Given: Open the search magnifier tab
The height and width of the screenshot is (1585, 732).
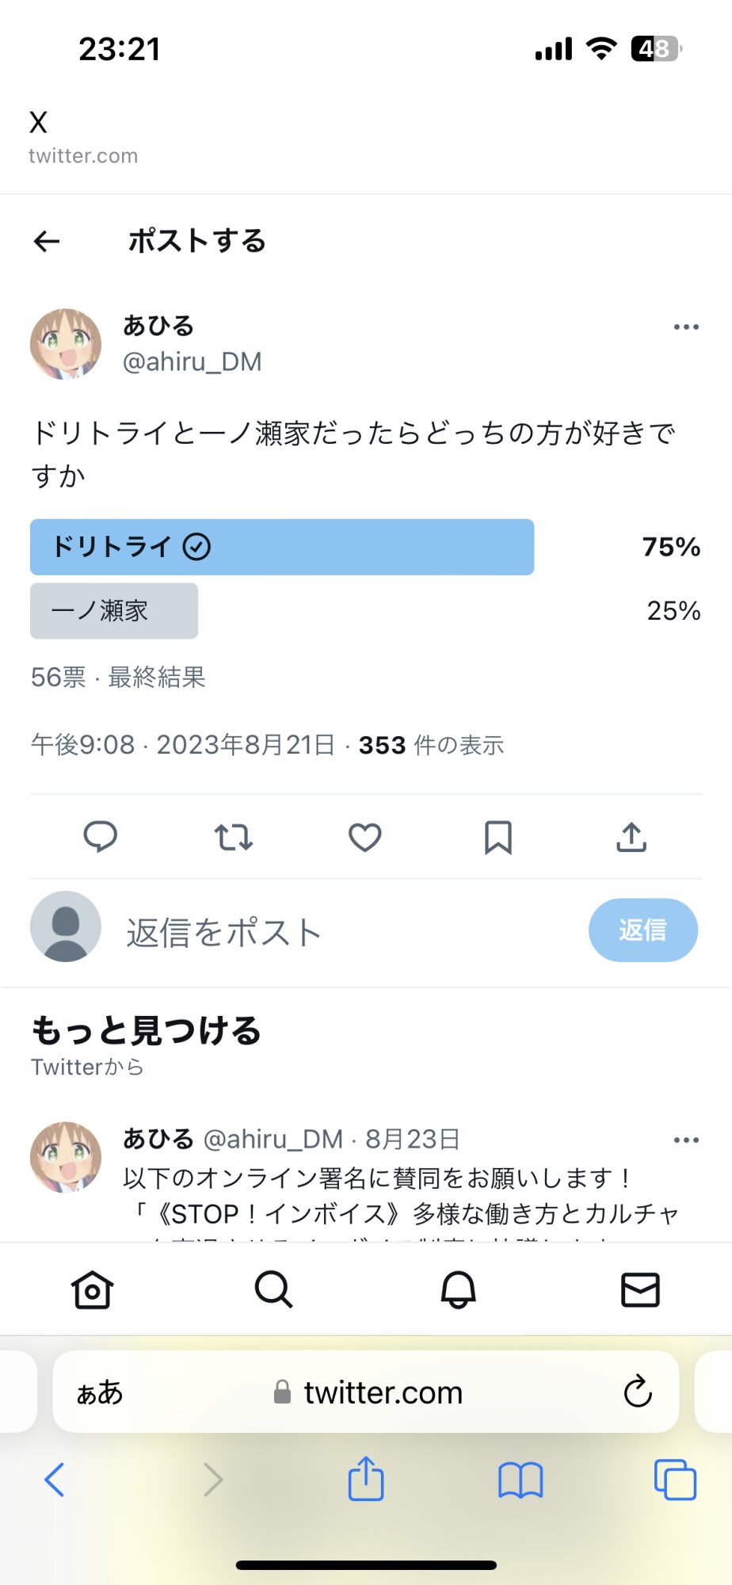Looking at the screenshot, I should [x=274, y=1289].
